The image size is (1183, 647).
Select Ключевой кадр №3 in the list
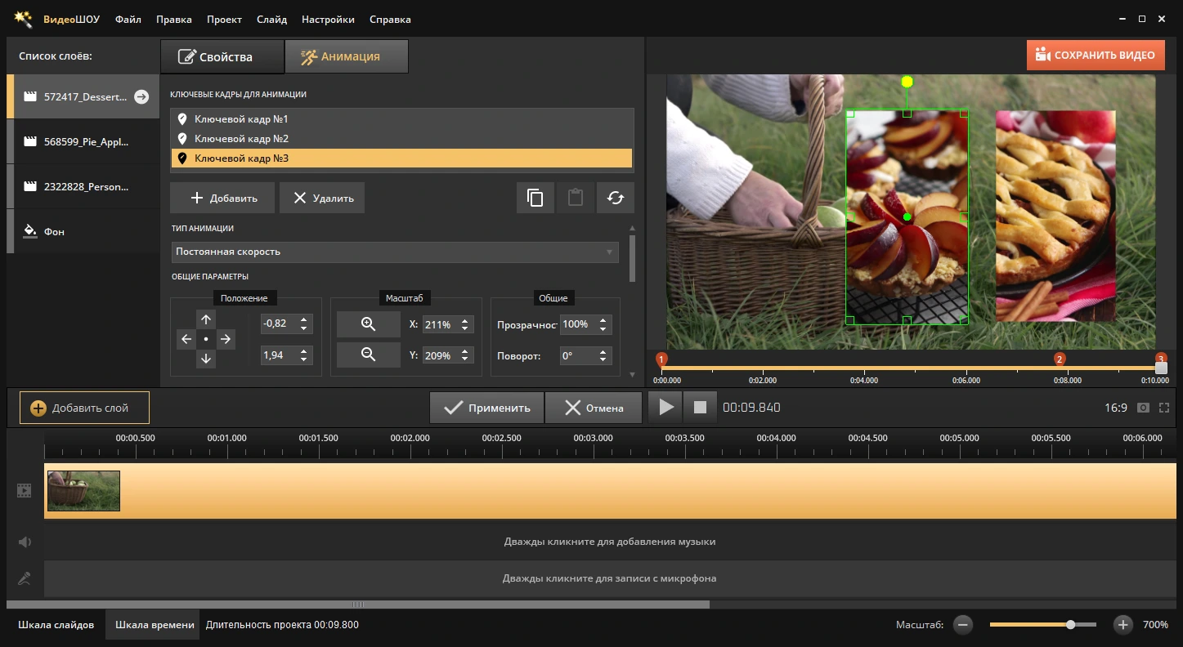(x=402, y=158)
